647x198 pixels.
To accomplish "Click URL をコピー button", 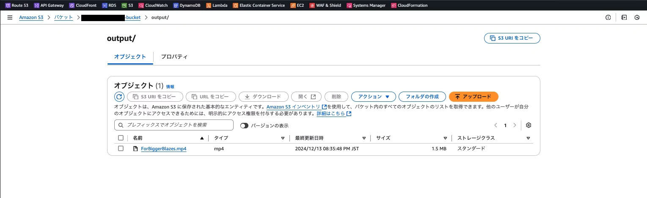I will pyautogui.click(x=211, y=97).
